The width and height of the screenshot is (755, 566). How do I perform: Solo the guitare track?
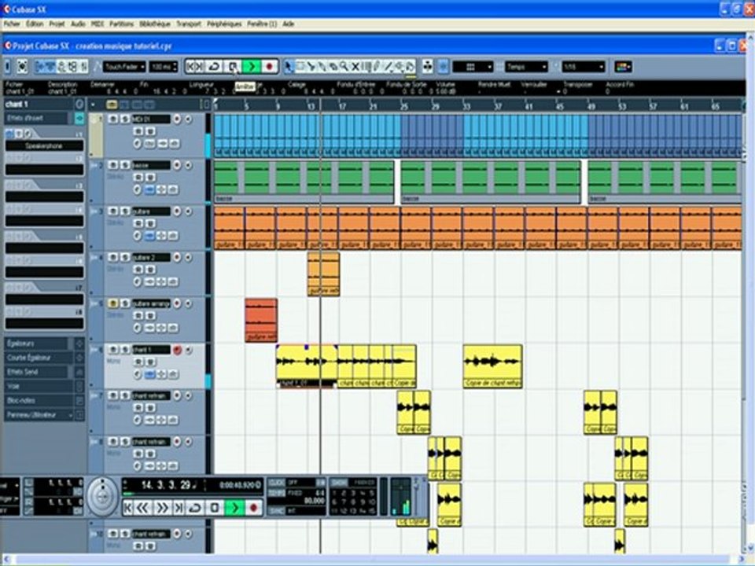pos(125,211)
